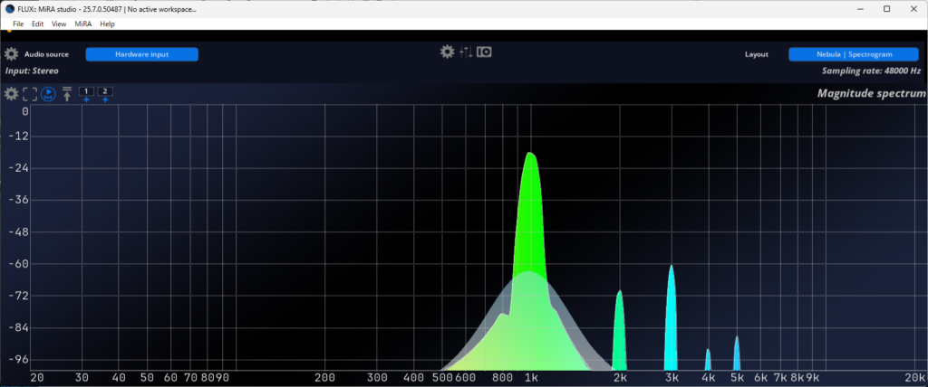Click the upload arrow icon in toolbar

67,94
